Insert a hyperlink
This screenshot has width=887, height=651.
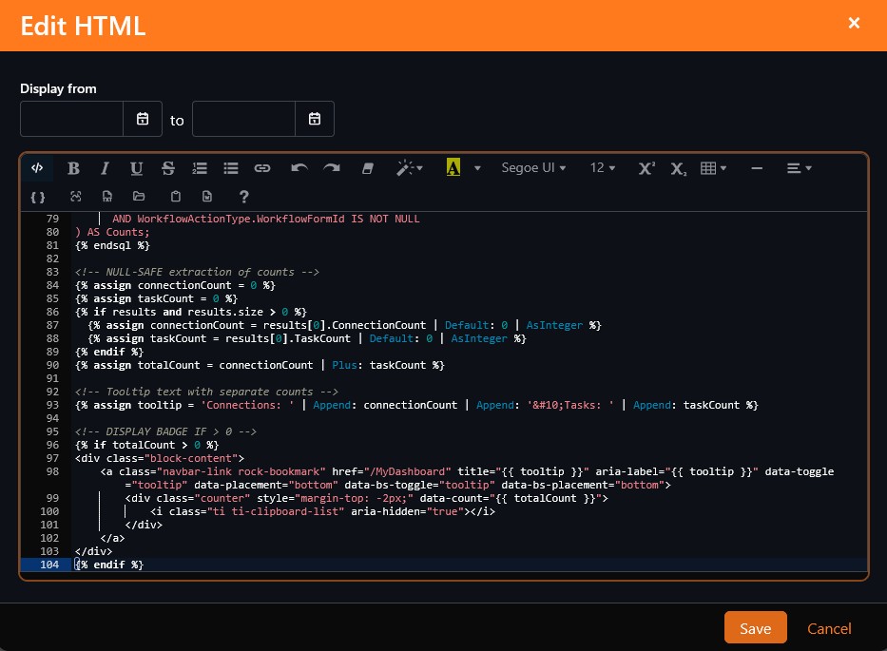[262, 168]
